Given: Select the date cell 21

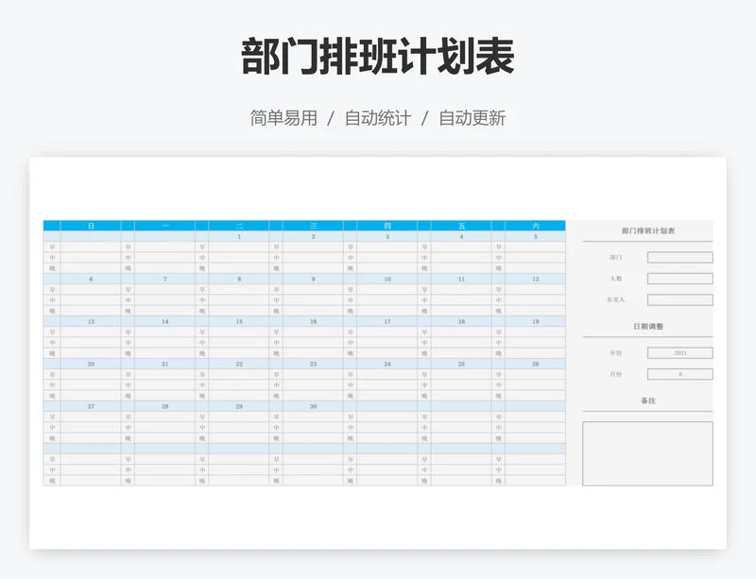Looking at the screenshot, I should point(164,364).
